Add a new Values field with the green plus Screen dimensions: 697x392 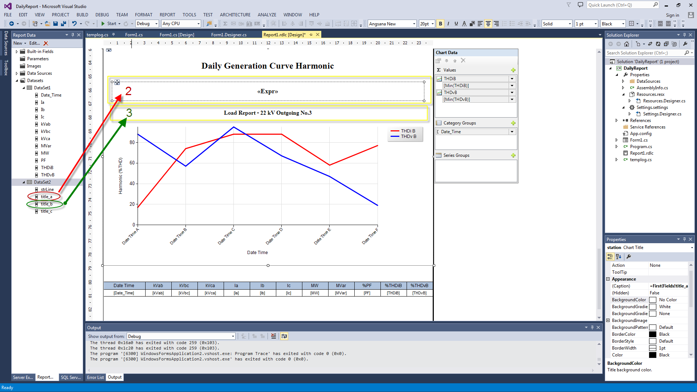click(x=513, y=70)
